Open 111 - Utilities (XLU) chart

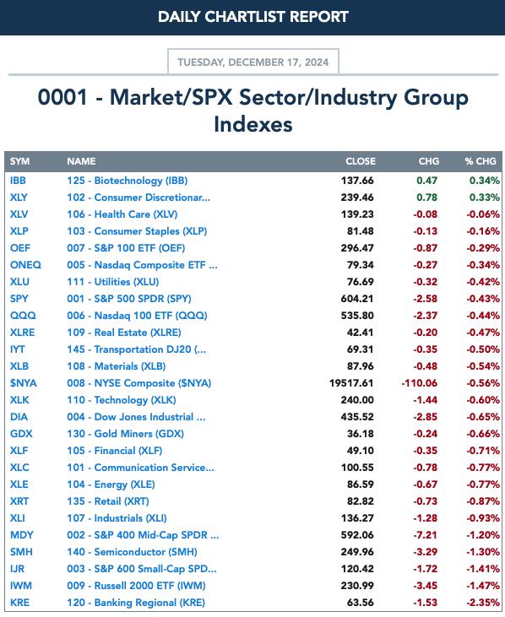point(113,282)
